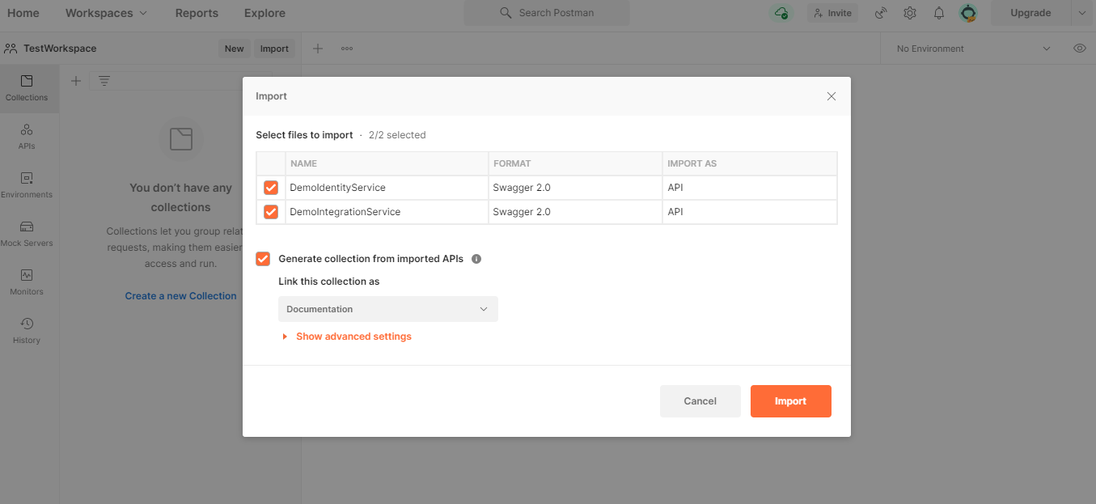The height and width of the screenshot is (504, 1096).
Task: Open the Environments panel
Action: point(27,185)
